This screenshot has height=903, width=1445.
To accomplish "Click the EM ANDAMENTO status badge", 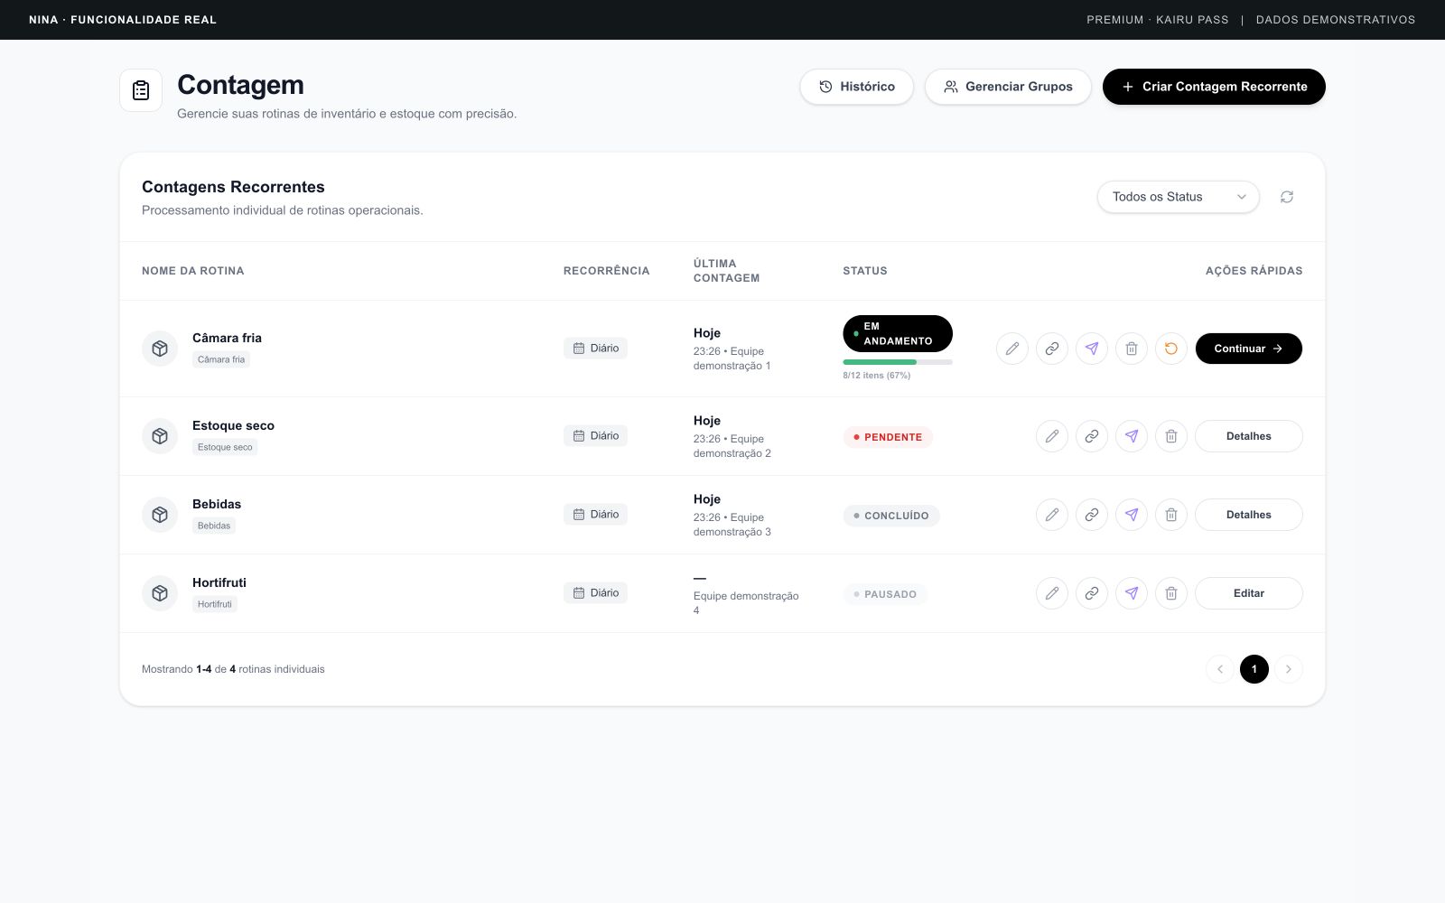I will tap(898, 333).
